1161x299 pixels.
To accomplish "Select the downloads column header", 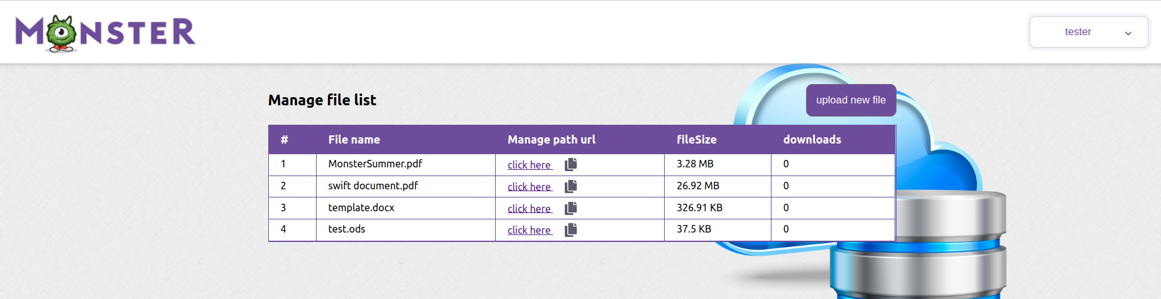I will [812, 140].
